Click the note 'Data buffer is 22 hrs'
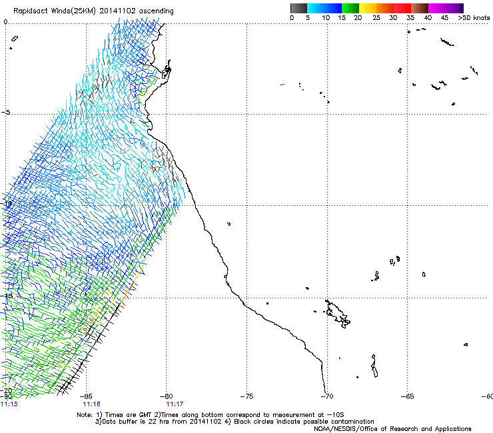This screenshot has width=493, height=433. [x=135, y=422]
